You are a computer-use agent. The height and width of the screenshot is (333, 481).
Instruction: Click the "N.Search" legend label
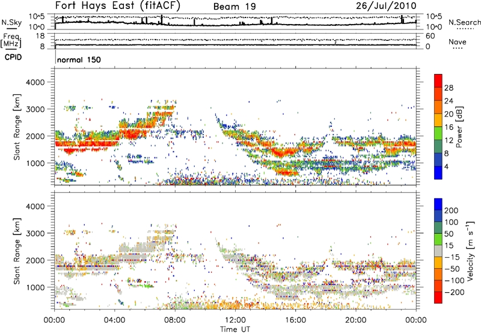464,22
